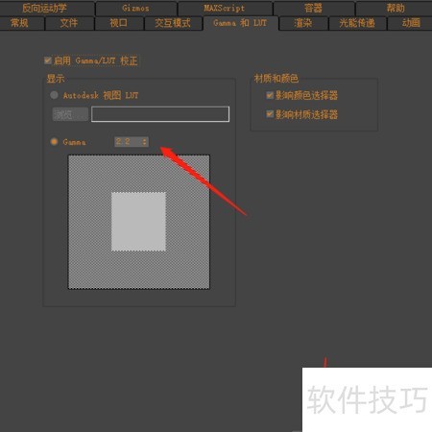Screen dimensions: 432x432
Task: Switch to the 反向运动学 tab
Action: 46,8
